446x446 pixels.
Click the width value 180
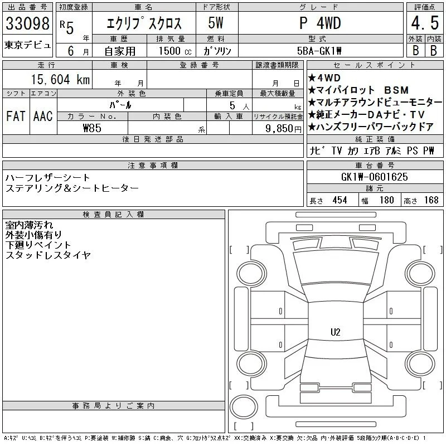386,200
